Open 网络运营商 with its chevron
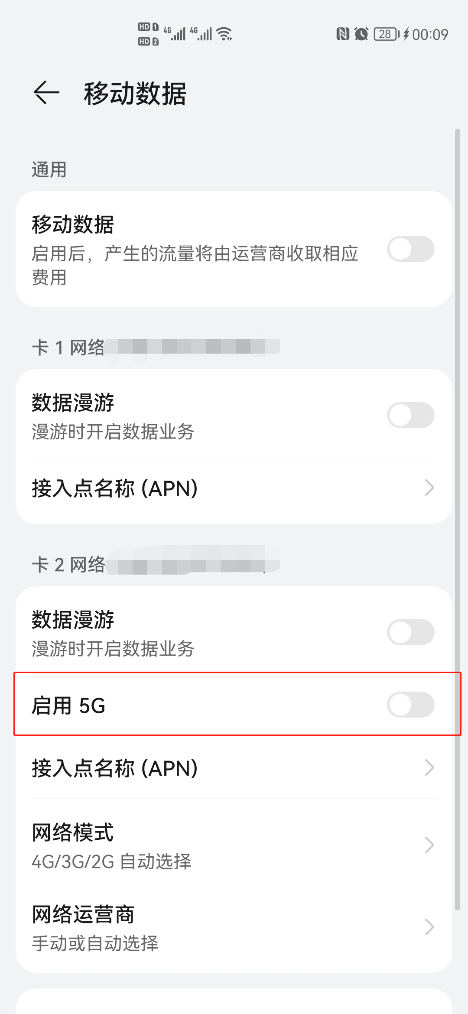 [x=429, y=927]
